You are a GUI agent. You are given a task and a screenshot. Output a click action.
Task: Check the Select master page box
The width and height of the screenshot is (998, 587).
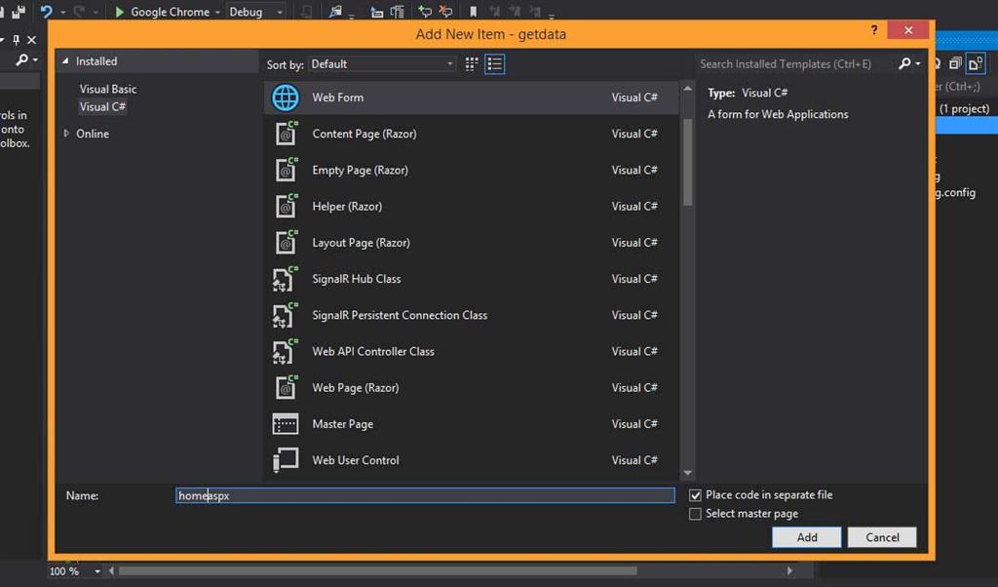pyautogui.click(x=695, y=514)
